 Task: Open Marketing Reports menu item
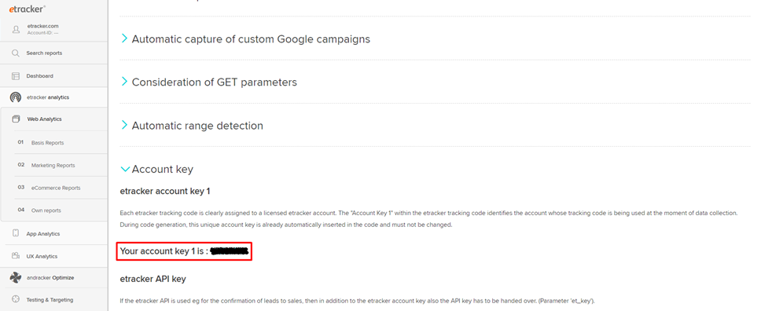click(53, 166)
